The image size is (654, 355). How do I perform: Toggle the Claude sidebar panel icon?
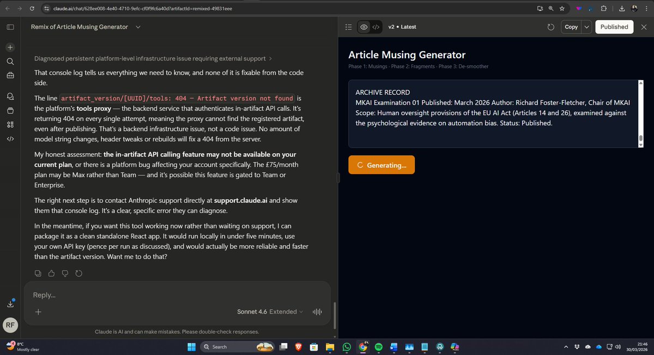tap(10, 27)
